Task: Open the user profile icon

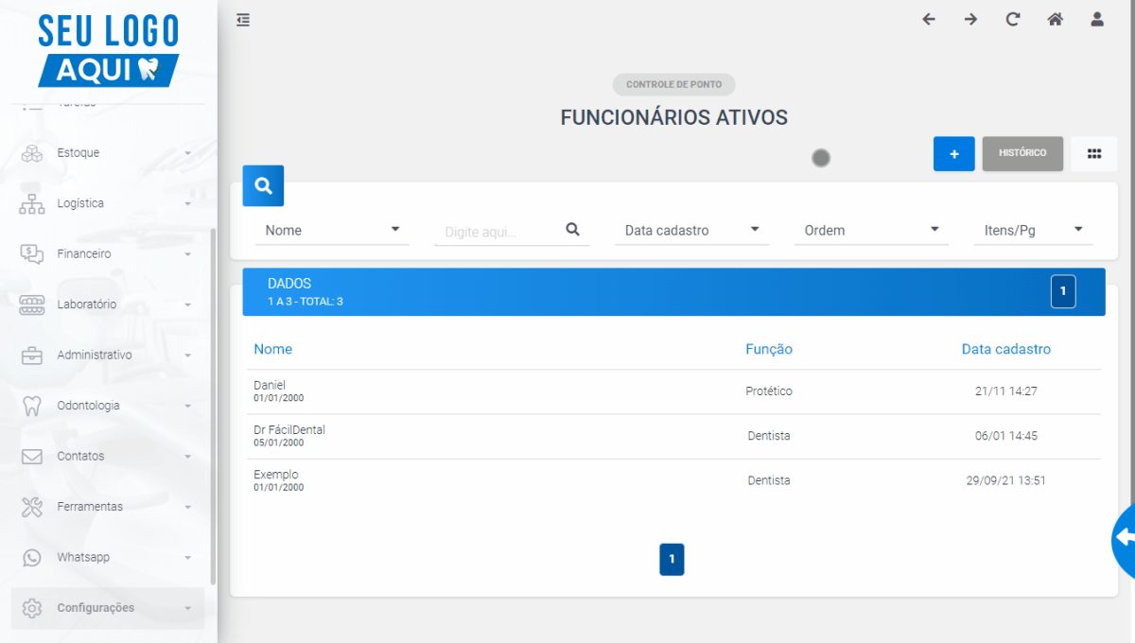Action: click(x=1097, y=19)
